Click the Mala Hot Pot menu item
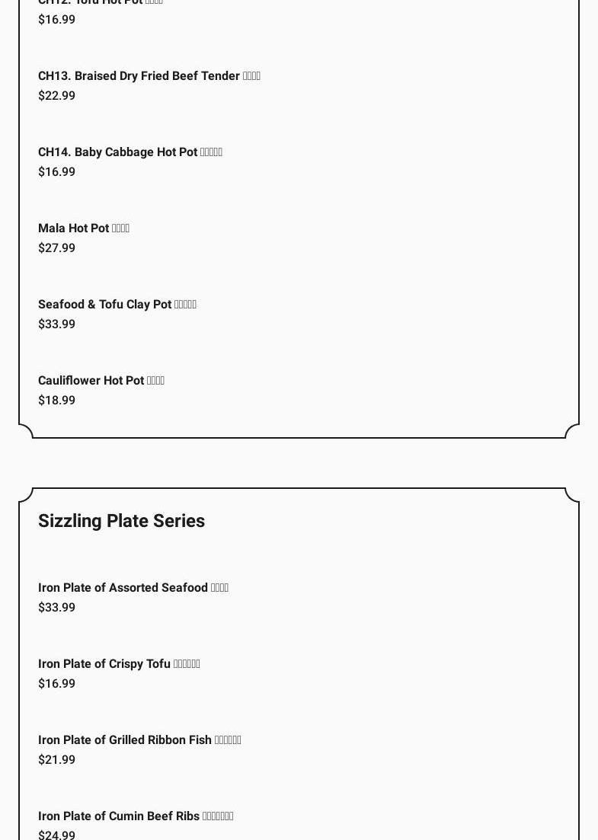Screen dimensions: 598x840 click(83, 228)
